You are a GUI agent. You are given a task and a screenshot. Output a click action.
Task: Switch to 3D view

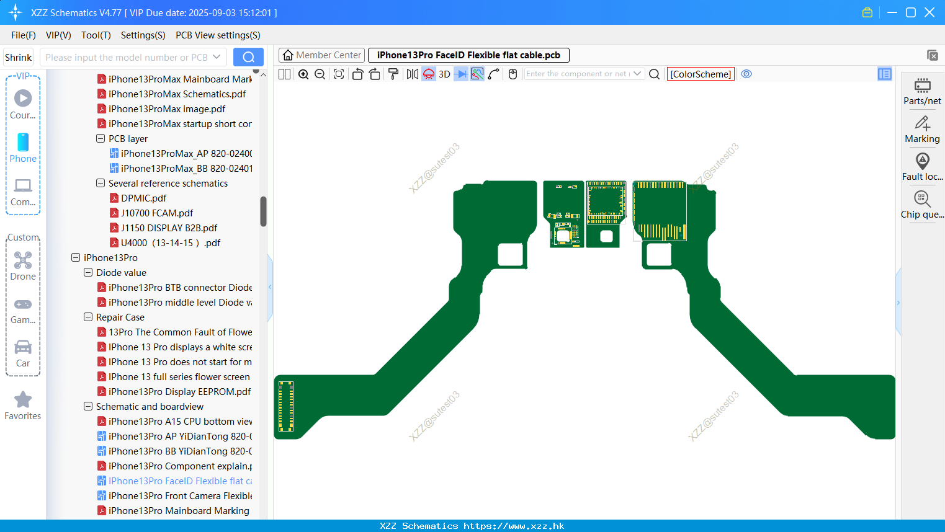point(444,74)
